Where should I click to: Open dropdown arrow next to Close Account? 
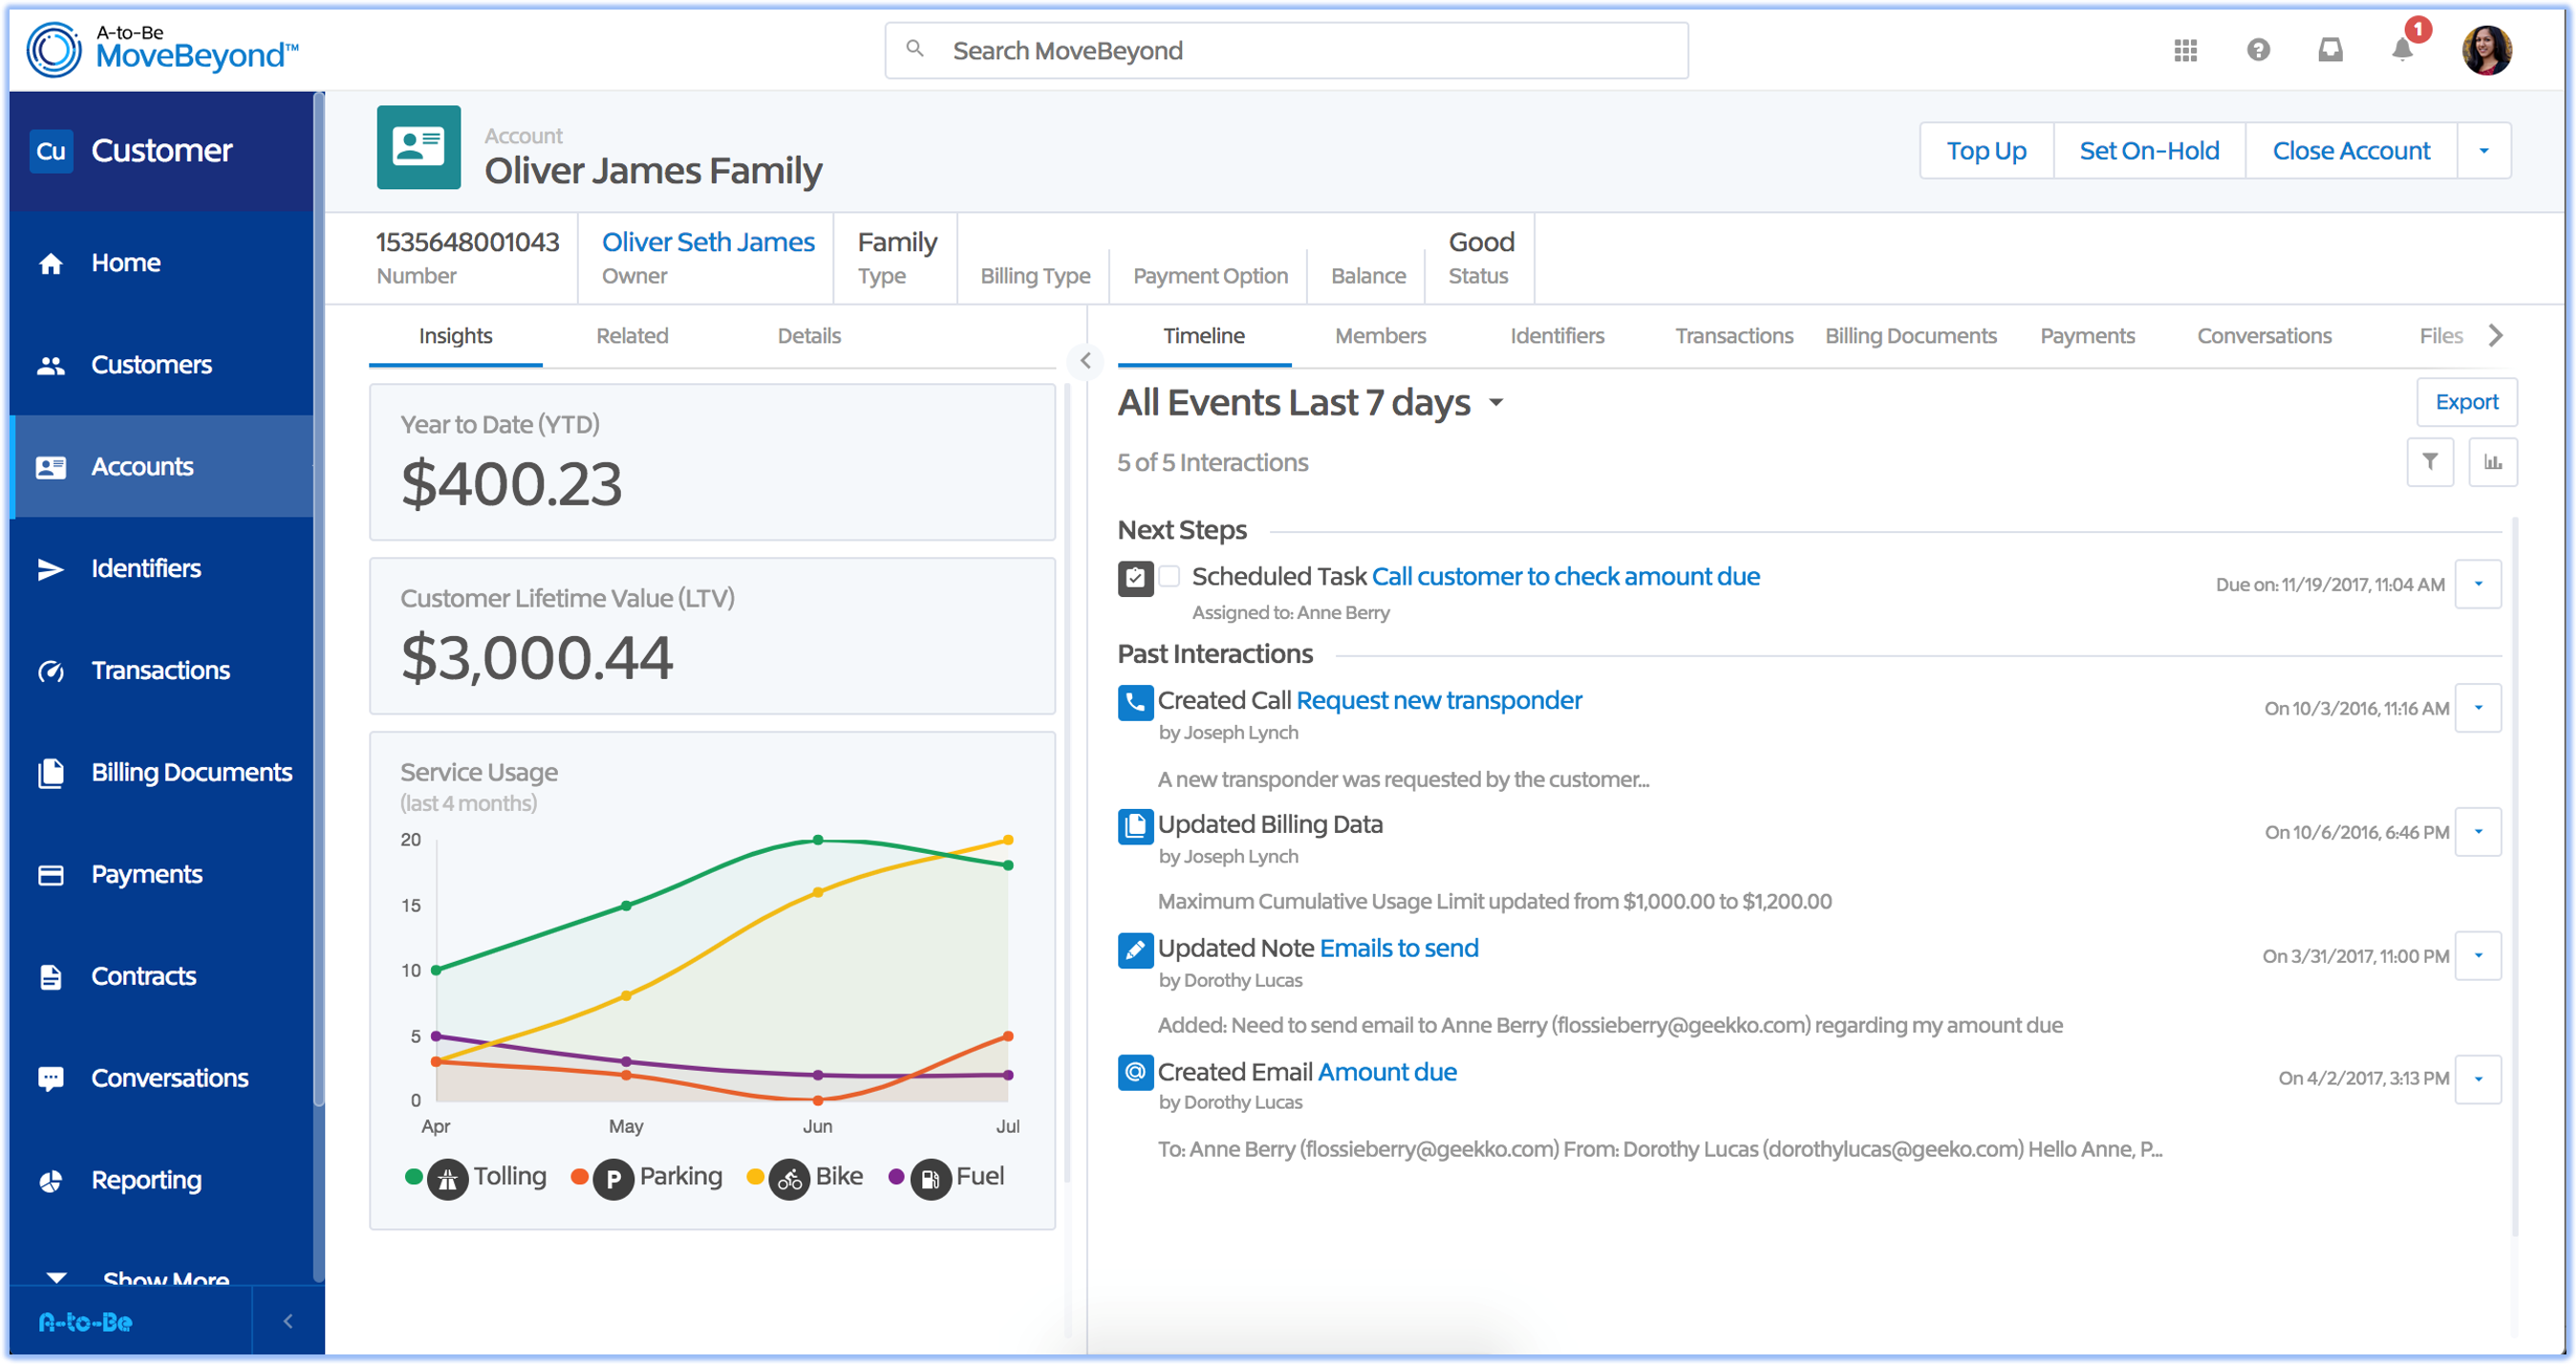tap(2483, 151)
